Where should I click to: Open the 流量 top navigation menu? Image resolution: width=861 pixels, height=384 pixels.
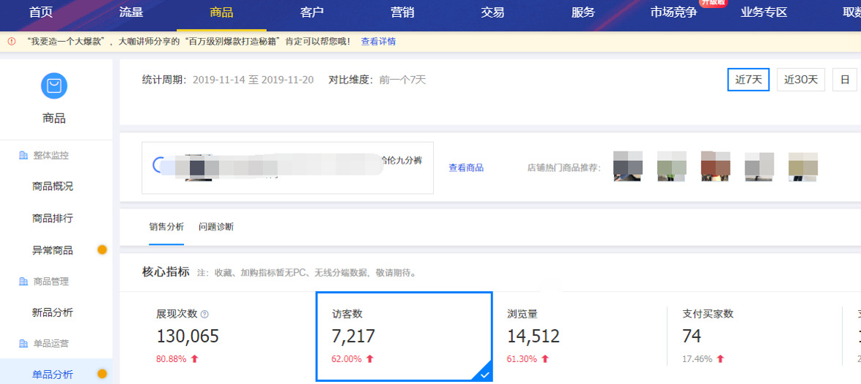point(131,12)
